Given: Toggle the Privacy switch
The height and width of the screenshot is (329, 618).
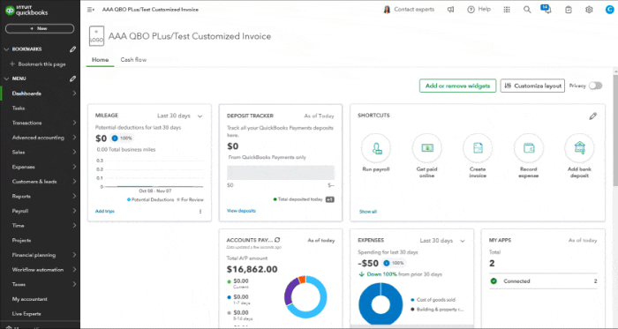Looking at the screenshot, I should (x=596, y=86).
